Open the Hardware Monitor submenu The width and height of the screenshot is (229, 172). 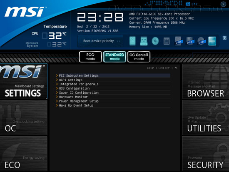click(113, 97)
